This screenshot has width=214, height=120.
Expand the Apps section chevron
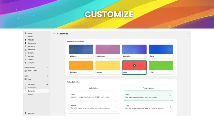point(48,76)
